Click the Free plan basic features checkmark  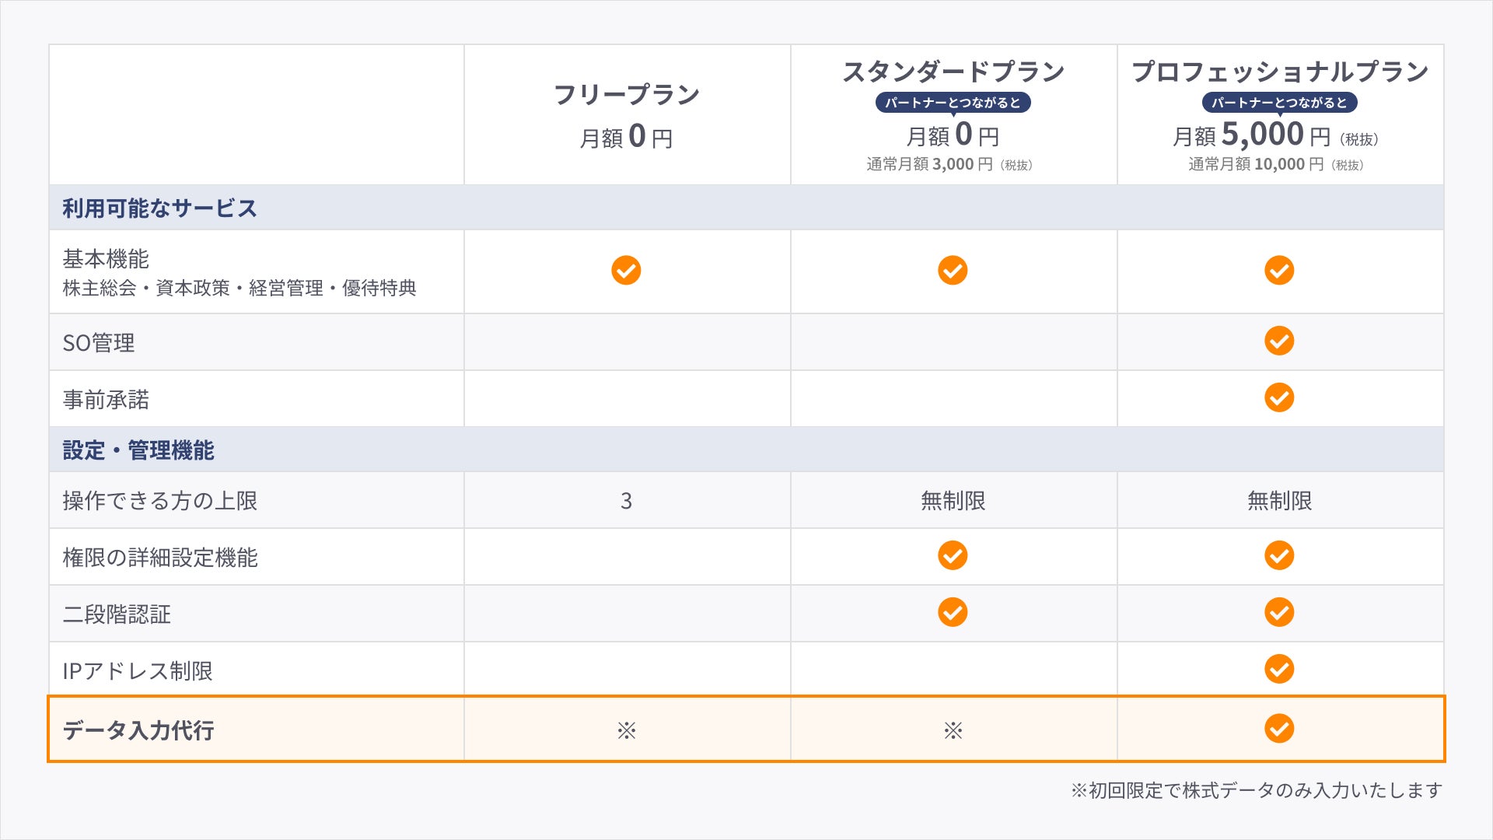tap(626, 271)
